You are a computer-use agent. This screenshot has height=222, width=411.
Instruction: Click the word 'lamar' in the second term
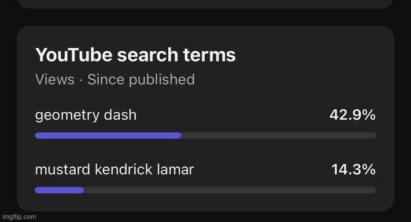click(x=176, y=170)
